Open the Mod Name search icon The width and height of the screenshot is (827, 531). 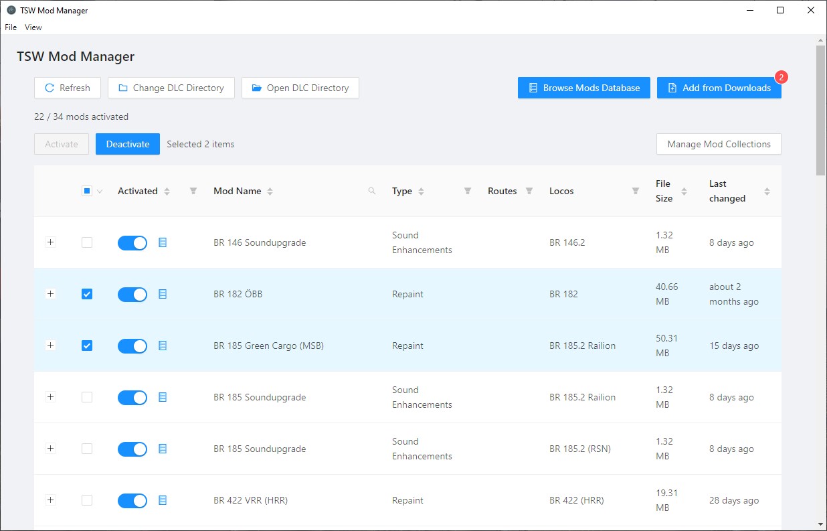(372, 192)
